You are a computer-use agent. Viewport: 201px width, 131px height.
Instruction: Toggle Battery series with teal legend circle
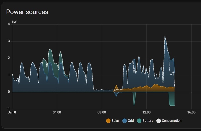[x=139, y=121]
